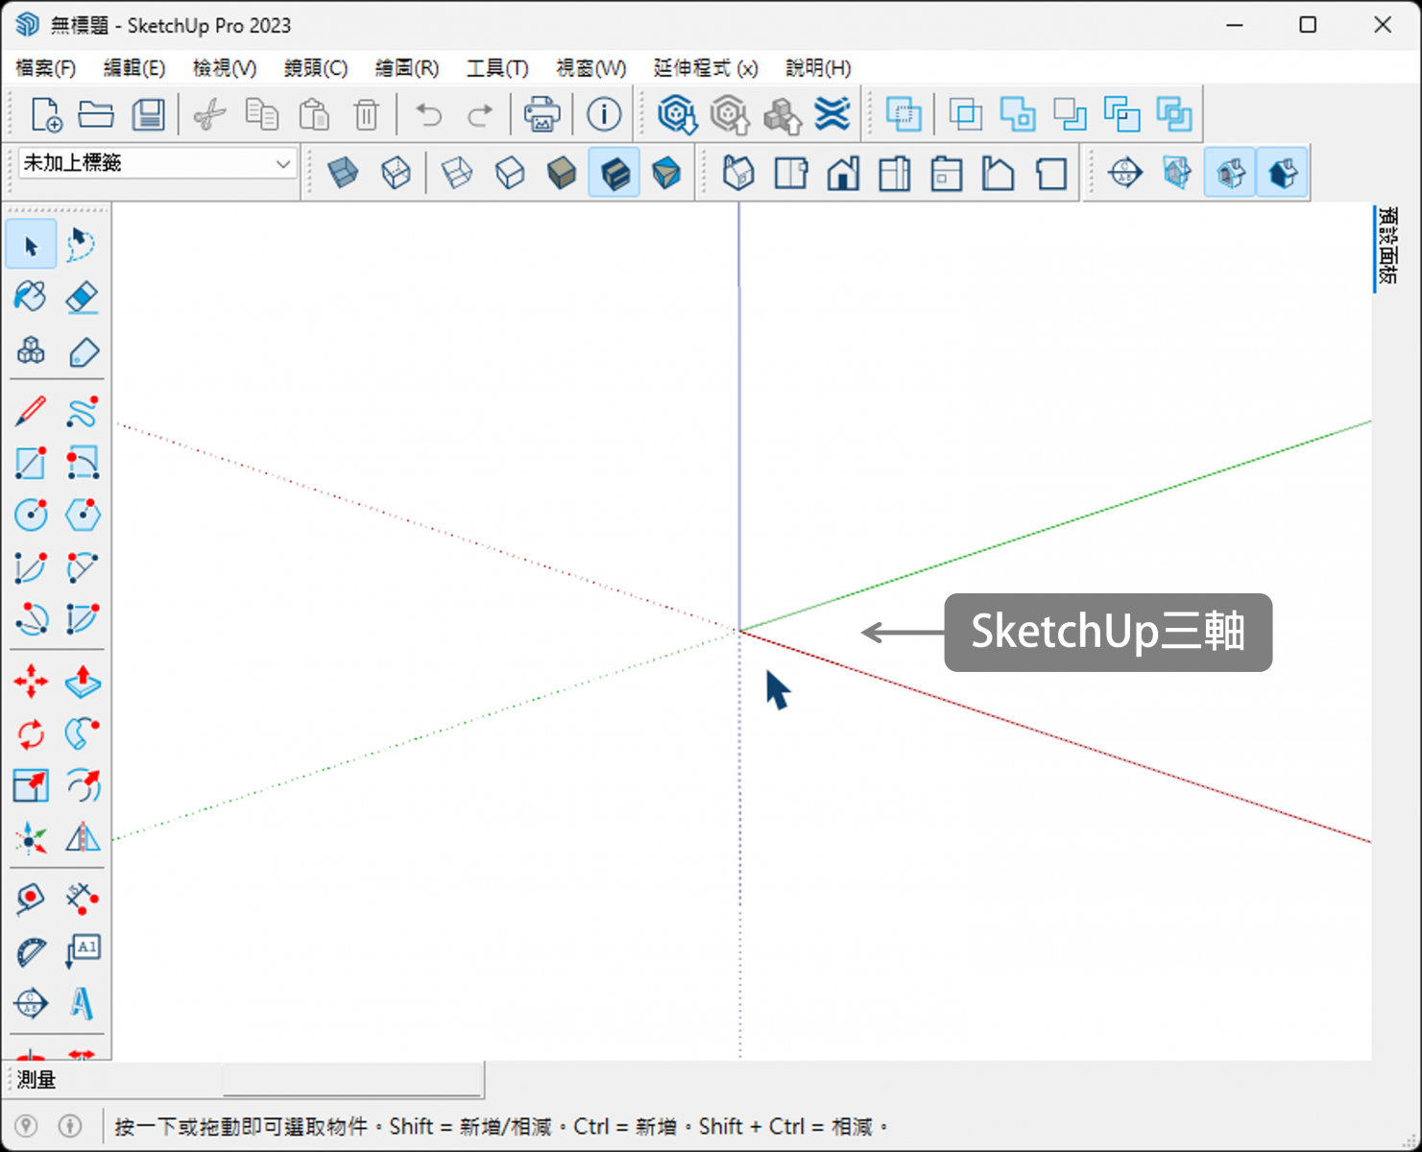Pick the Rotated Rectangle tool
This screenshot has width=1422, height=1152.
[83, 463]
